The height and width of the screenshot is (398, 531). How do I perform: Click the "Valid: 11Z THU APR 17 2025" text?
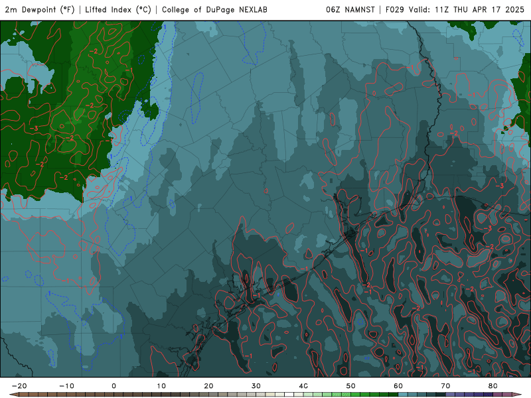point(467,9)
